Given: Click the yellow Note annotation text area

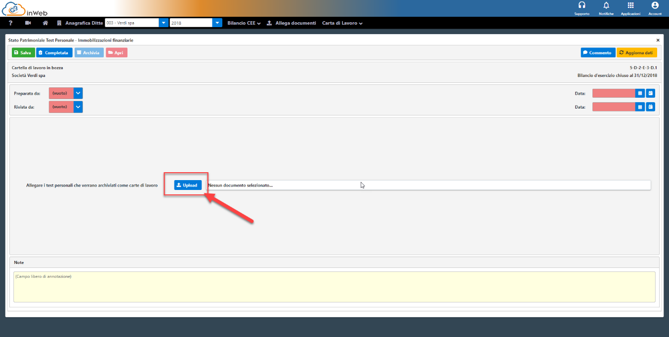Looking at the screenshot, I should tap(334, 287).
